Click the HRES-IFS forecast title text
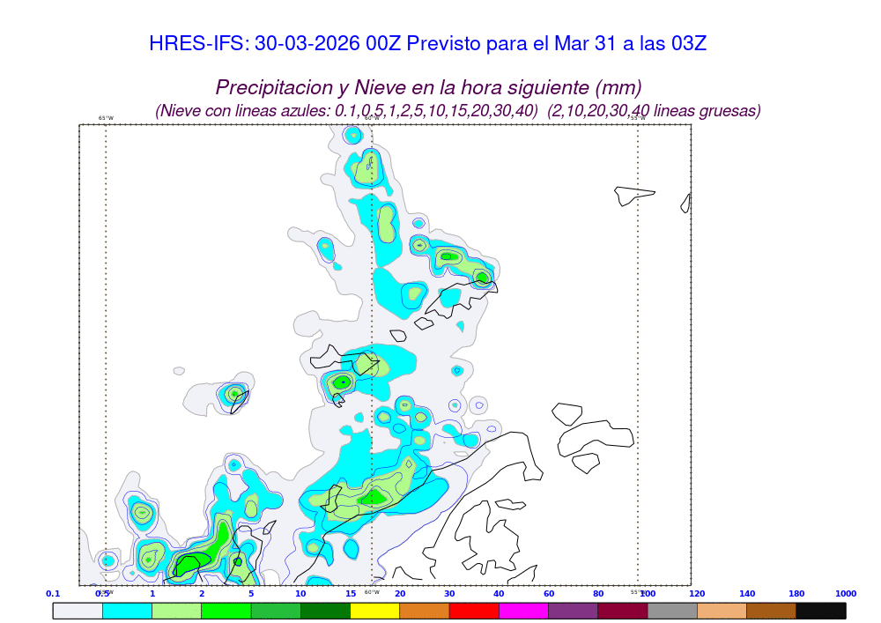 pyautogui.click(x=427, y=44)
